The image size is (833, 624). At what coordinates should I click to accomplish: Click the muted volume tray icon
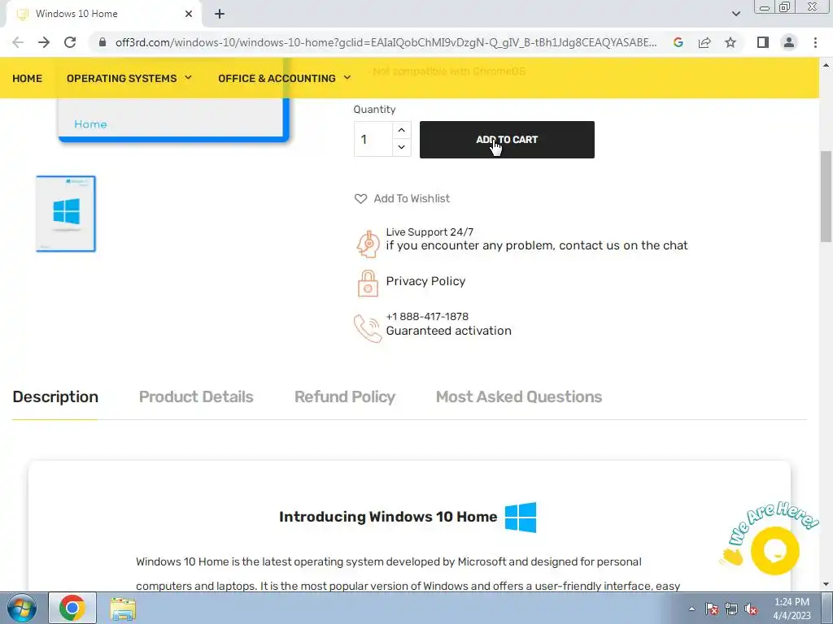point(751,609)
